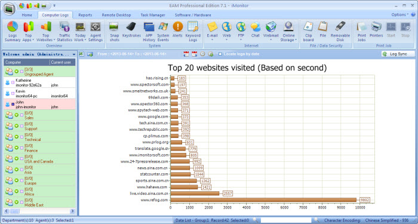The width and height of the screenshot is (418, 224).
Task: Click the export image icon beside Excel
Action: tap(90, 54)
